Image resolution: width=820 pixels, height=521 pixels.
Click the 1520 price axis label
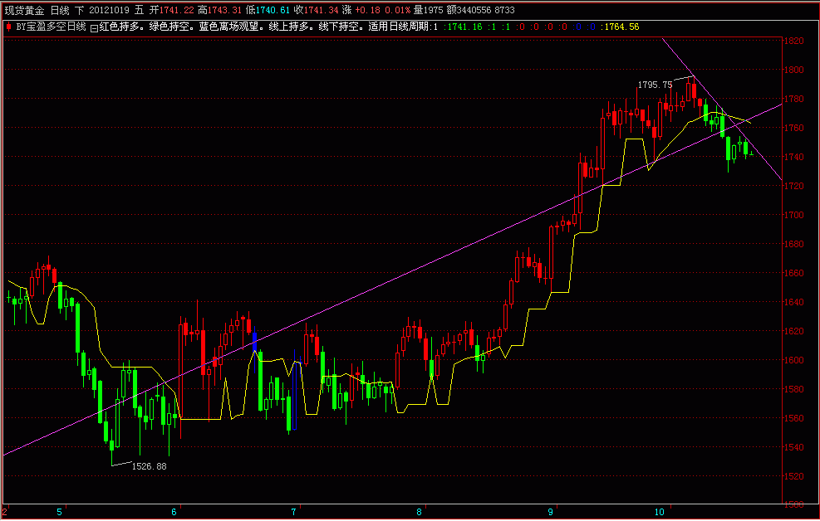794,475
